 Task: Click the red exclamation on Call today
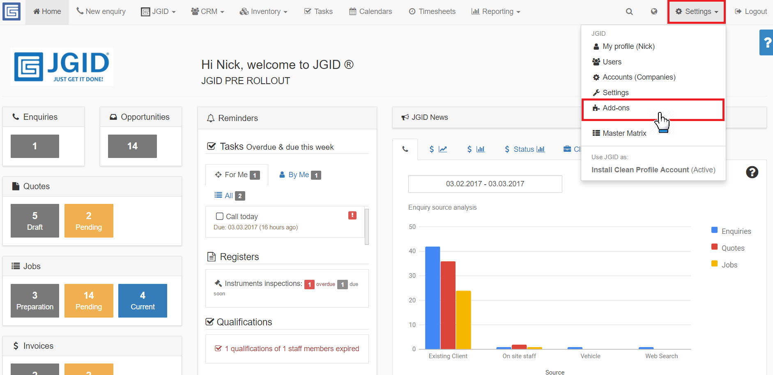[x=352, y=215]
